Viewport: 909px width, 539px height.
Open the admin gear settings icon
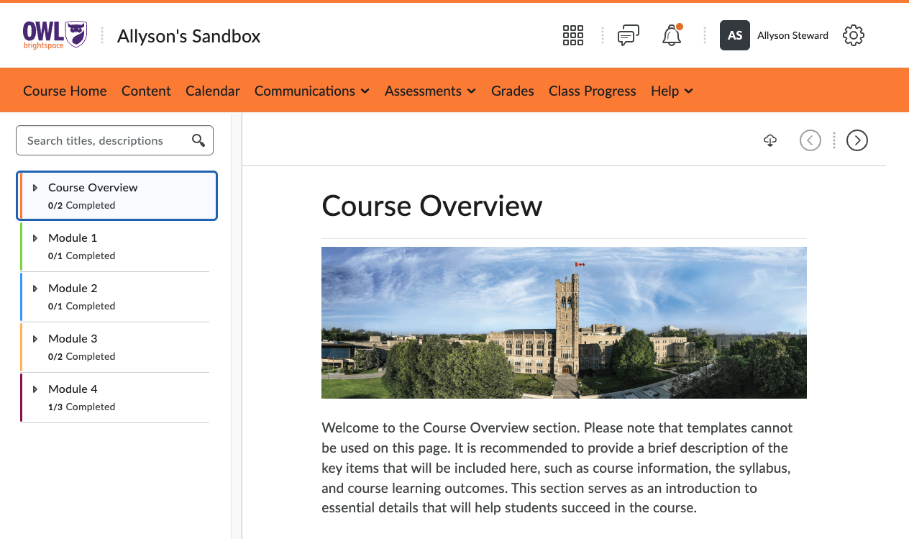(853, 35)
